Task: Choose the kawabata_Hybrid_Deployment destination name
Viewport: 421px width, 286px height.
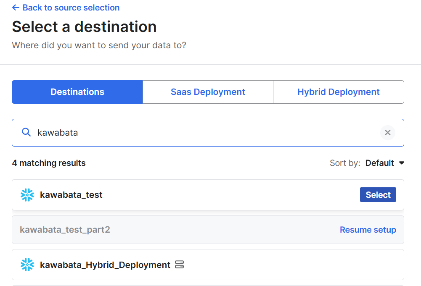Action: (105, 265)
